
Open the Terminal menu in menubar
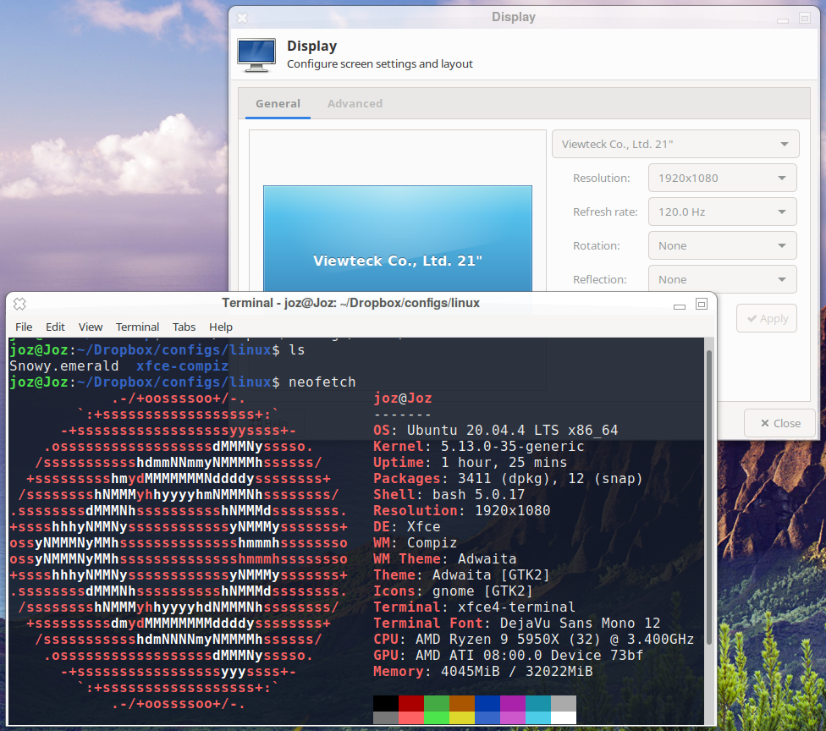click(137, 327)
